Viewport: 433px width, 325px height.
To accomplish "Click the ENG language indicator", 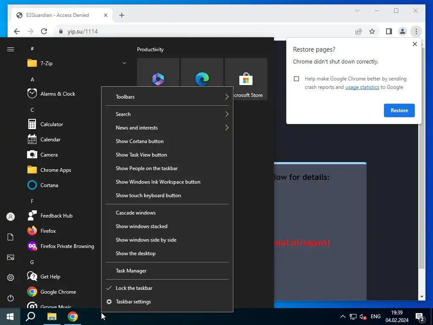I will (x=375, y=317).
